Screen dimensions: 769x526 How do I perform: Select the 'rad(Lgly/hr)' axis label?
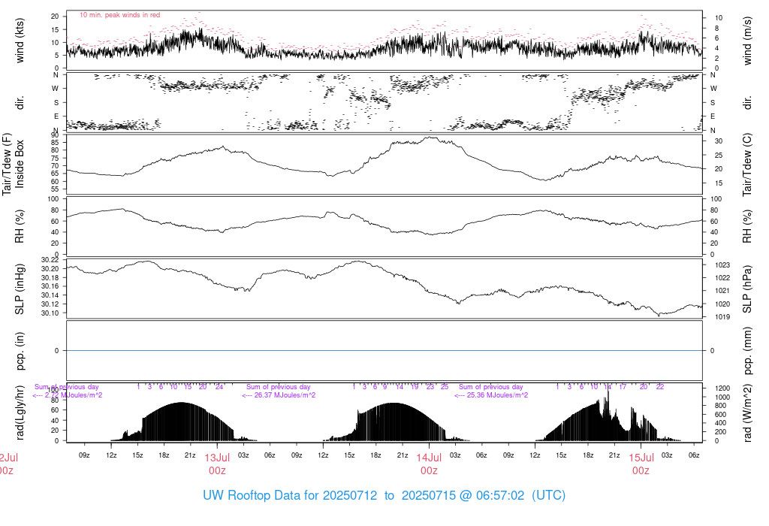click(20, 413)
